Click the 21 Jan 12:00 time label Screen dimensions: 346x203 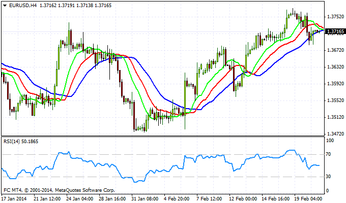click(47, 199)
